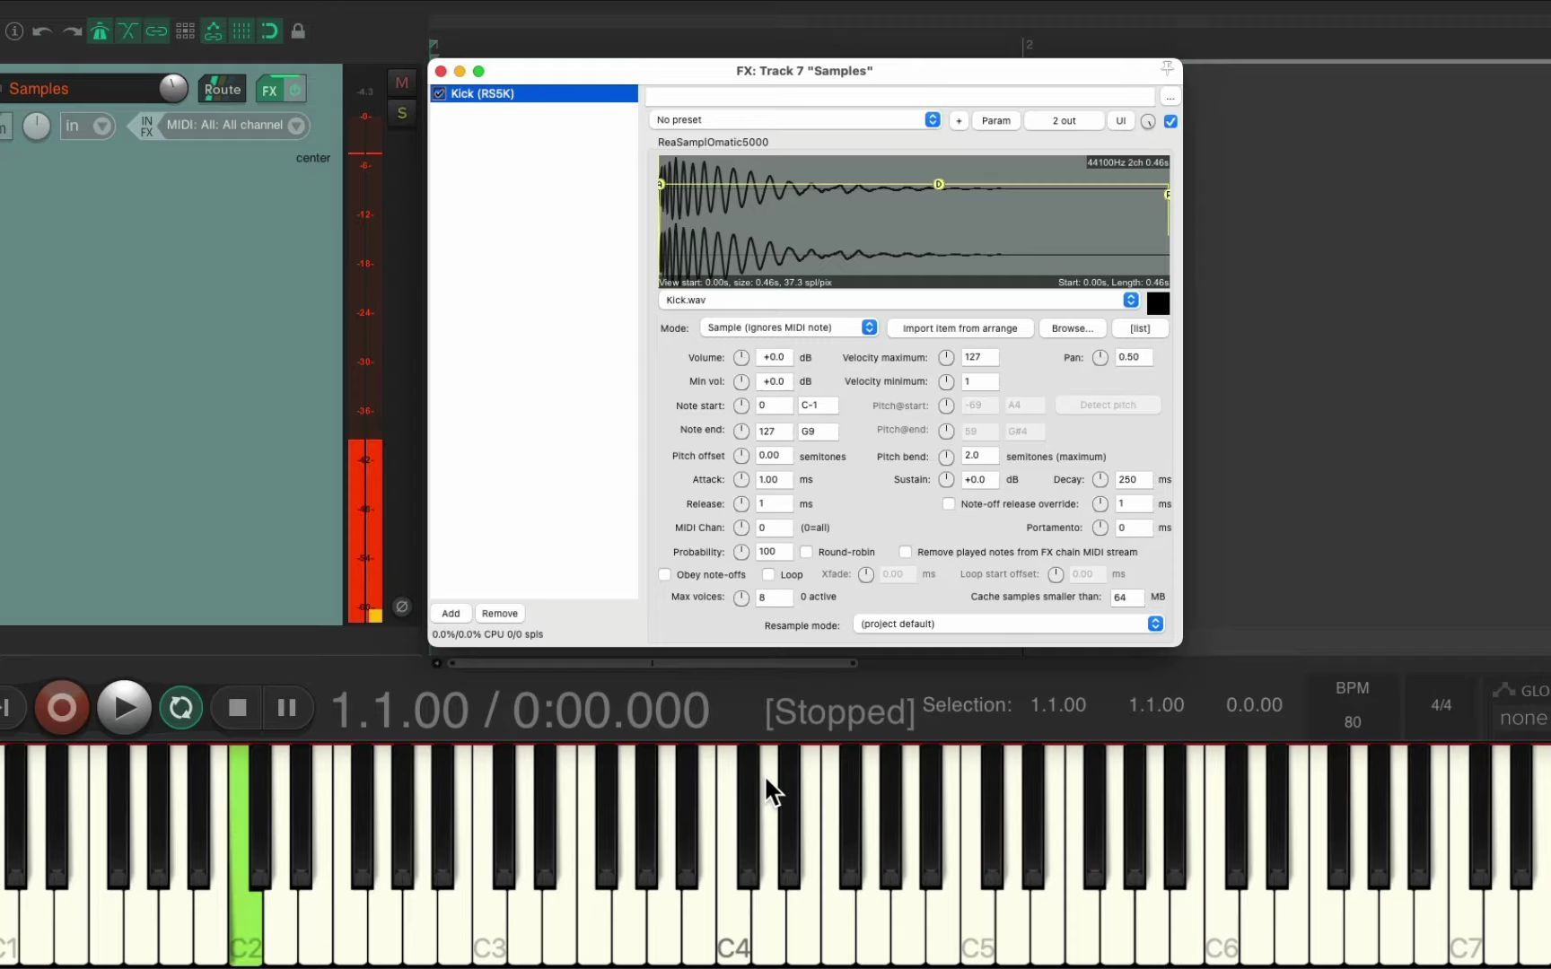Viewport: 1551px width, 969px height.
Task: Click the transport stop button
Action: (238, 708)
